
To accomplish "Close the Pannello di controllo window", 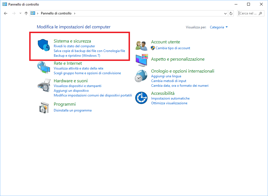I will pyautogui.click(x=261, y=4).
